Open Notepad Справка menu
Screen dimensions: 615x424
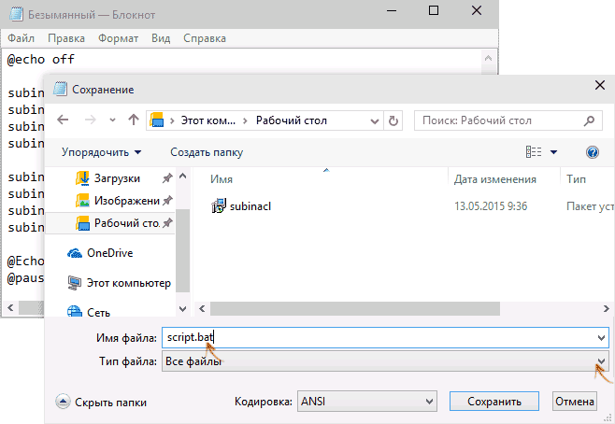pyautogui.click(x=205, y=38)
